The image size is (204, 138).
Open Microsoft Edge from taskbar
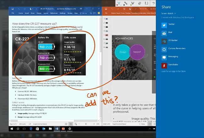(x=31, y=129)
